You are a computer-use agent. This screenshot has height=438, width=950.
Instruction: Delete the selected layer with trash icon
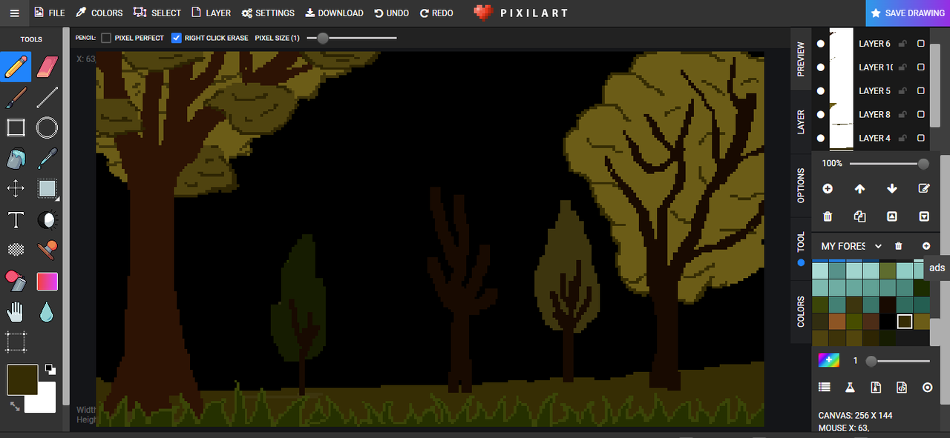tap(828, 216)
